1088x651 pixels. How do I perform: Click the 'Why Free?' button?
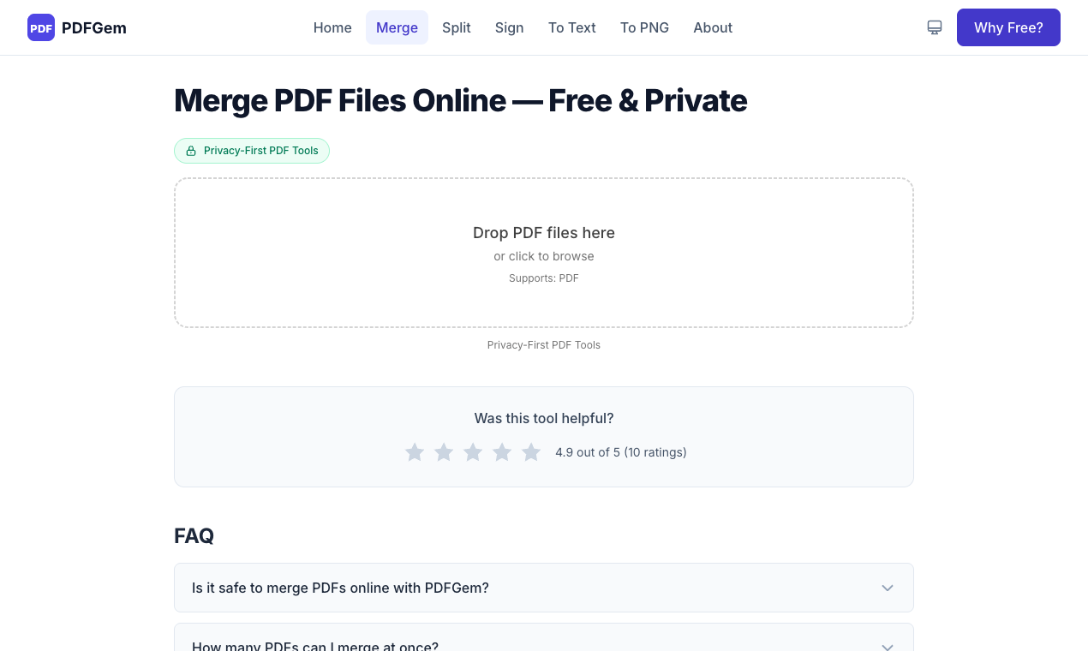(1008, 27)
